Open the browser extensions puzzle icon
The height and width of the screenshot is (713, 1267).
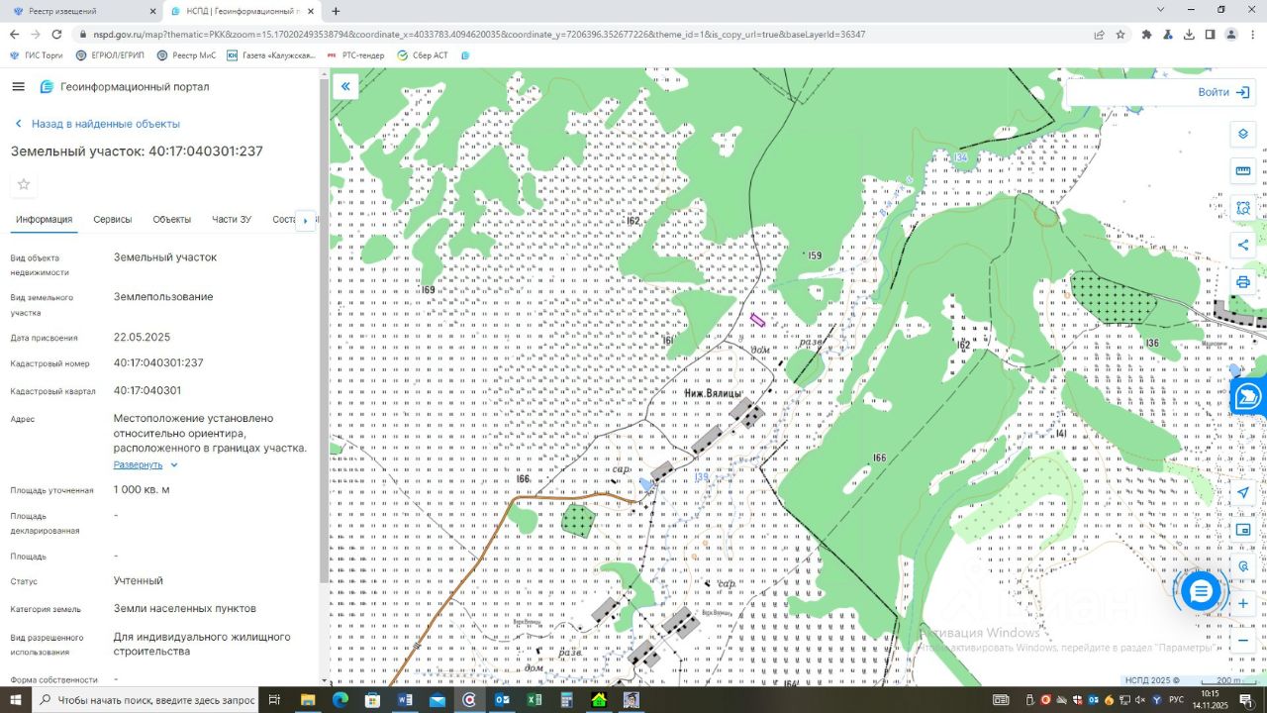point(1146,34)
